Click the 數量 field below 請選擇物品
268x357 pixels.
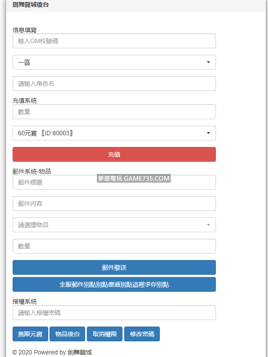click(114, 246)
